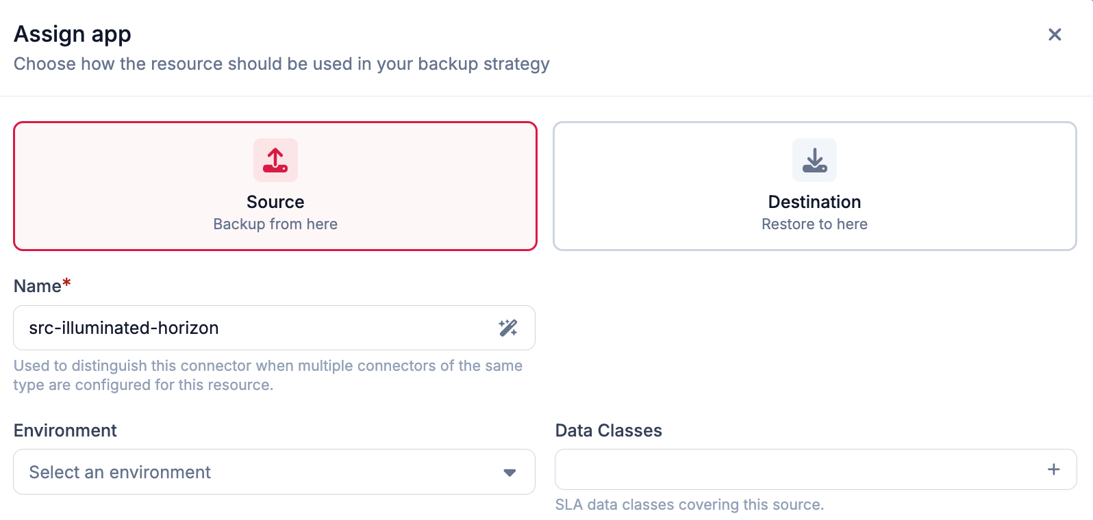Add a data class using the plus icon
The image size is (1093, 520).
click(x=1054, y=469)
